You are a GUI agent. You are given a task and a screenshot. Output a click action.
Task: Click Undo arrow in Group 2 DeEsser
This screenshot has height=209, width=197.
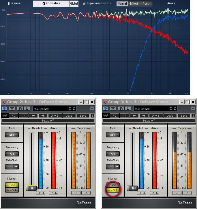coord(14,116)
